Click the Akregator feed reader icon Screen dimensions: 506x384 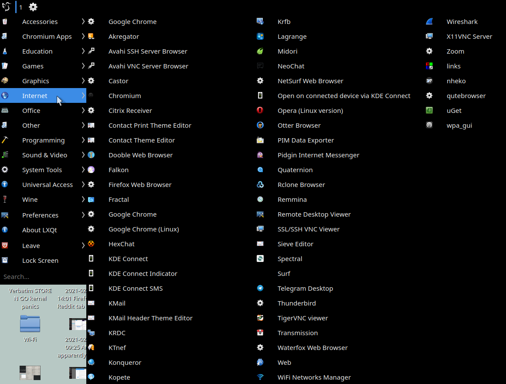coord(91,37)
